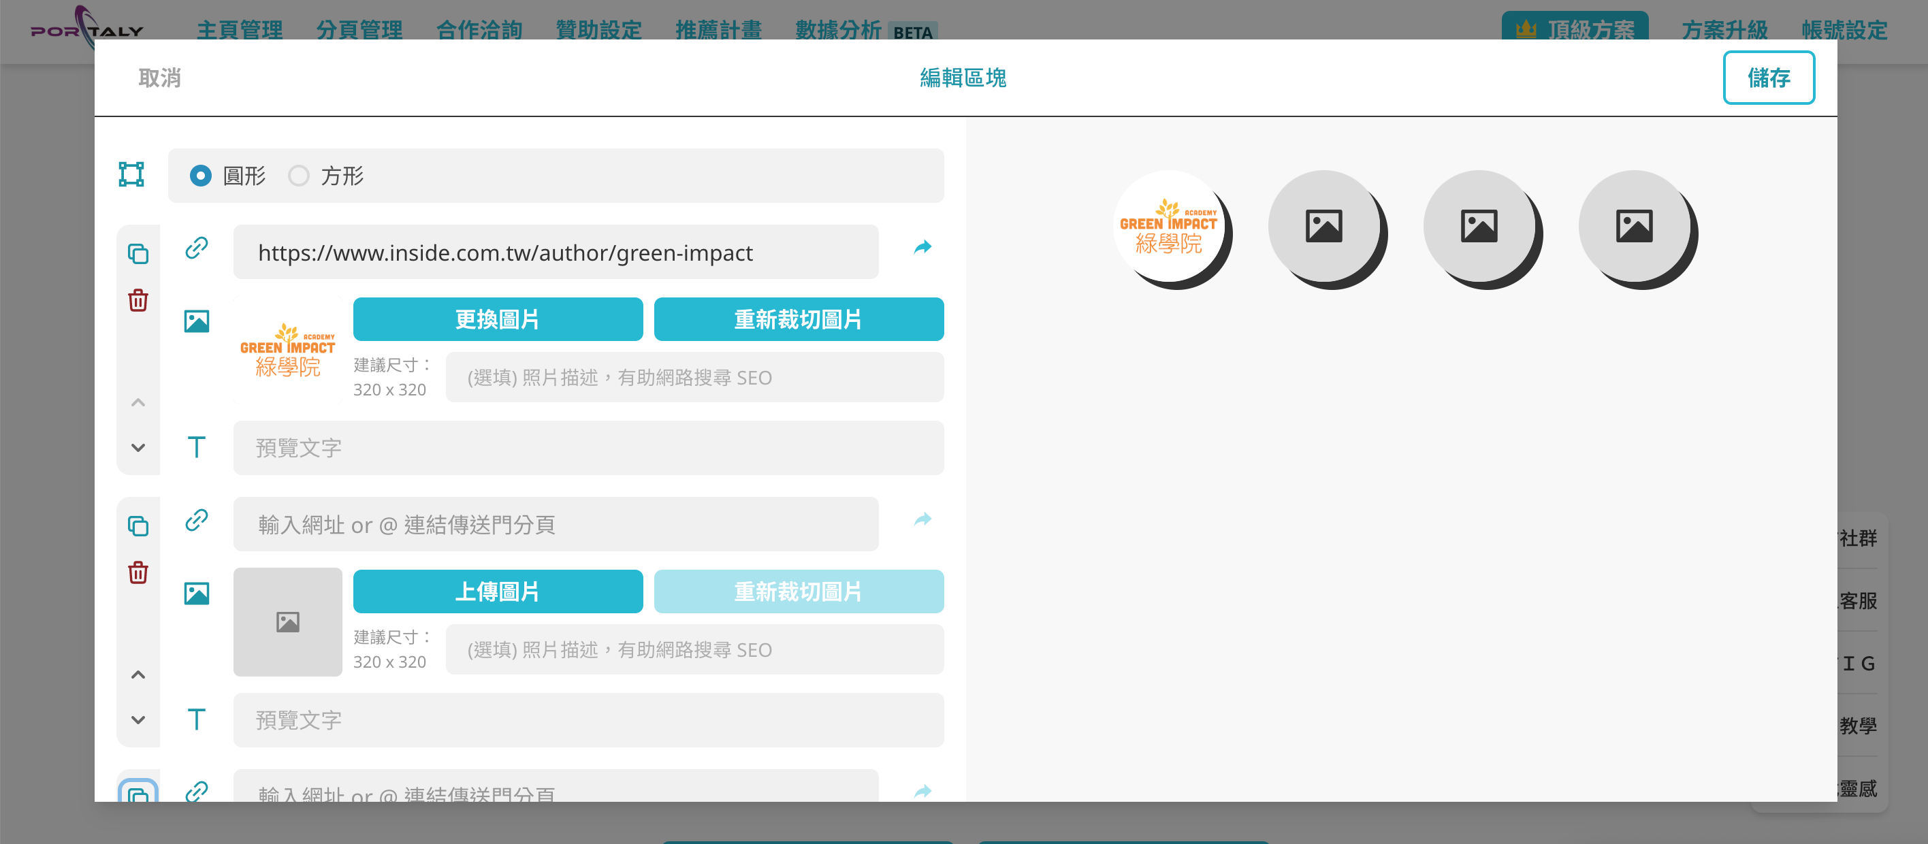Image resolution: width=1928 pixels, height=844 pixels.
Task: Delete the first link item
Action: point(138,300)
